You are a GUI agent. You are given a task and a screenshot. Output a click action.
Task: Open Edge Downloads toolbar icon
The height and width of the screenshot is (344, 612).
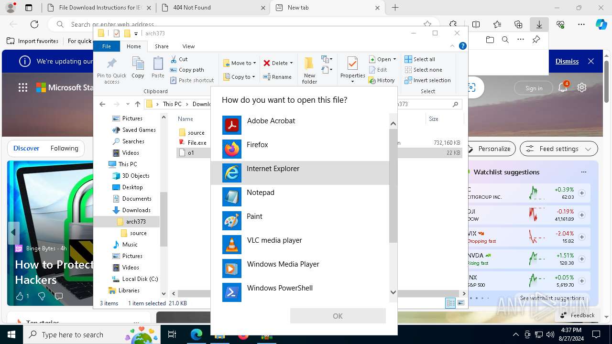(x=539, y=24)
